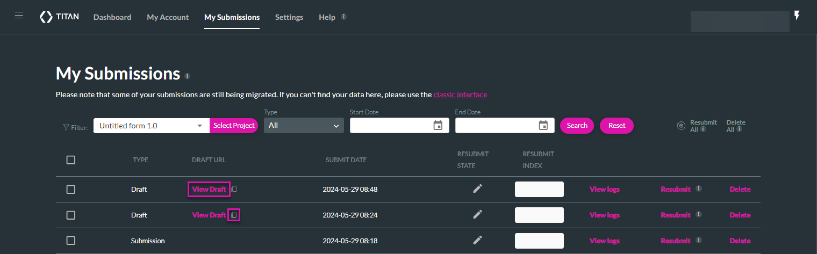
Task: Copy draft URL for 08:48 draft
Action: pos(234,190)
